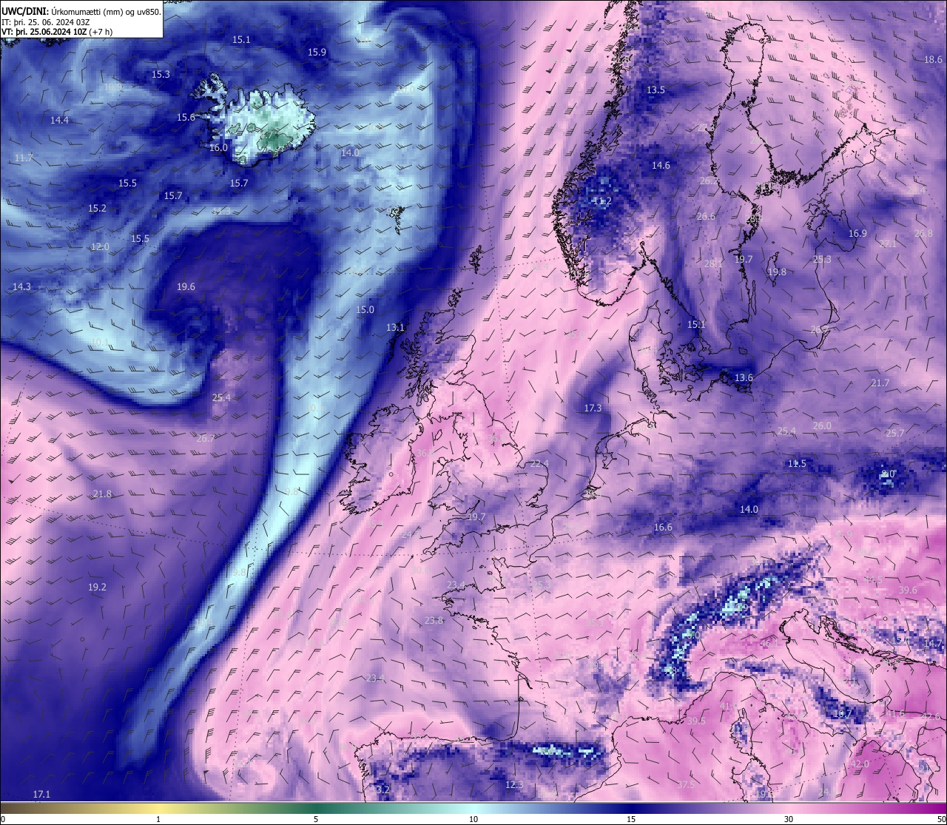Viewport: 947px width, 825px height.
Task: Click the 15.6 value west of Iceland
Action: (x=186, y=117)
